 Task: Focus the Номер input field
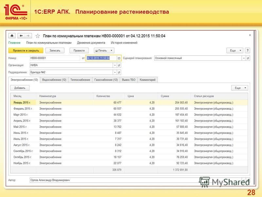point(55,58)
